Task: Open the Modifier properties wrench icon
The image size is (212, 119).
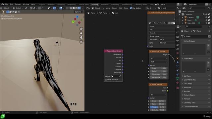Action: [178, 62]
